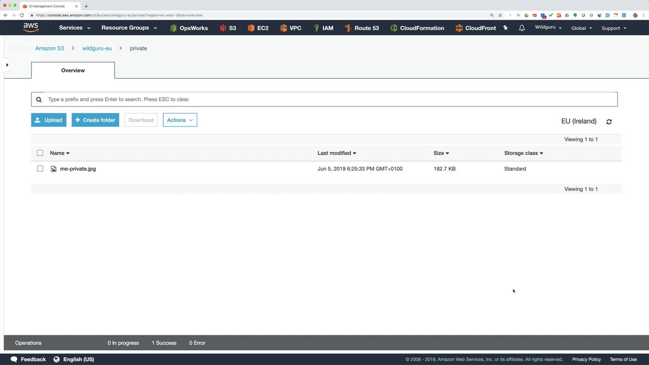Click the '0 In progress' status
The image size is (649, 365).
[x=123, y=343]
